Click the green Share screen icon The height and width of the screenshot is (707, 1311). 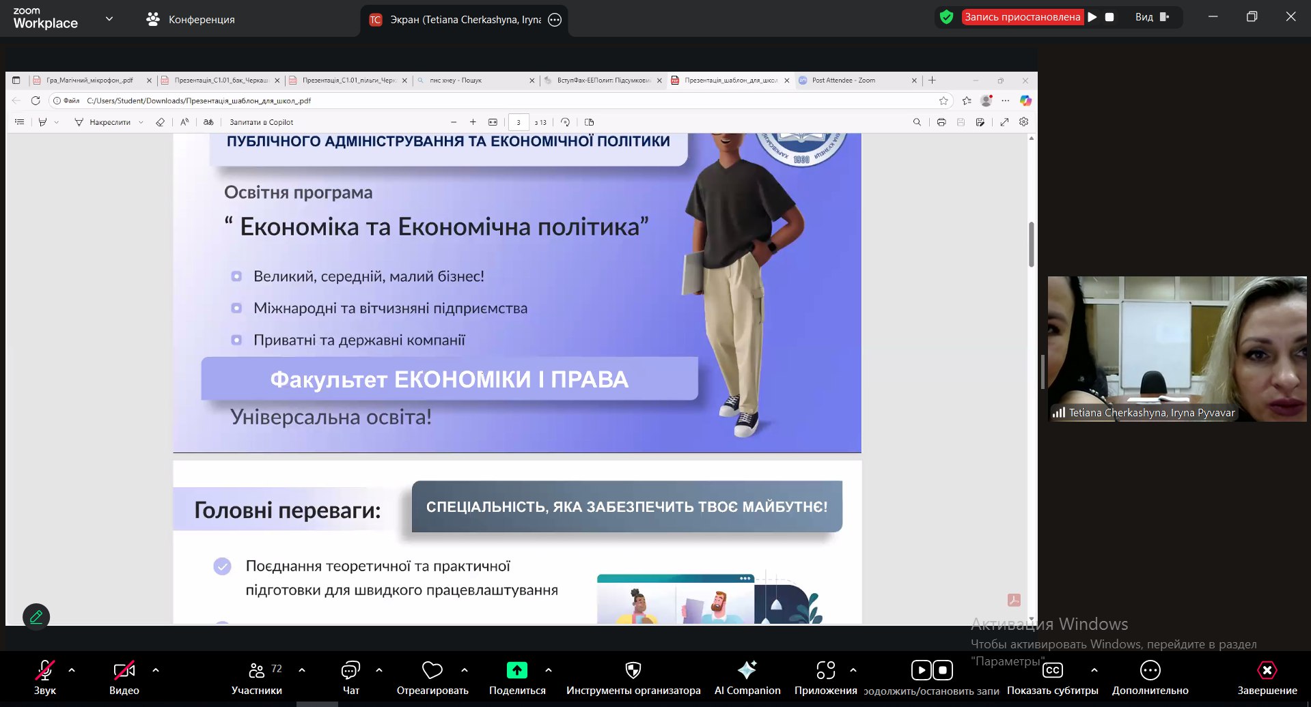click(x=516, y=670)
